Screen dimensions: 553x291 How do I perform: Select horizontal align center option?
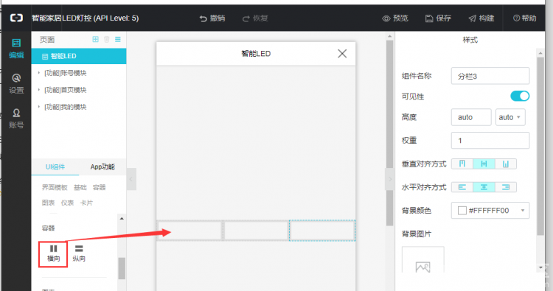484,187
